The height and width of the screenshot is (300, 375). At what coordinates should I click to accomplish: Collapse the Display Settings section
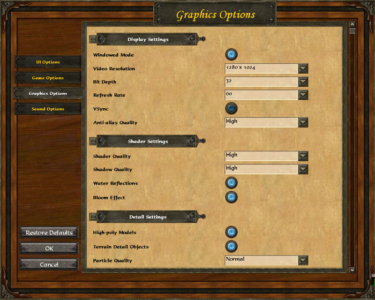[x=93, y=39]
